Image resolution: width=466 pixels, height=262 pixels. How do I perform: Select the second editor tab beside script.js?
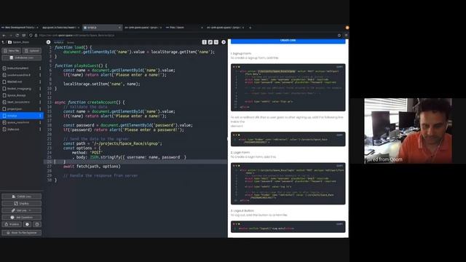coord(71,42)
